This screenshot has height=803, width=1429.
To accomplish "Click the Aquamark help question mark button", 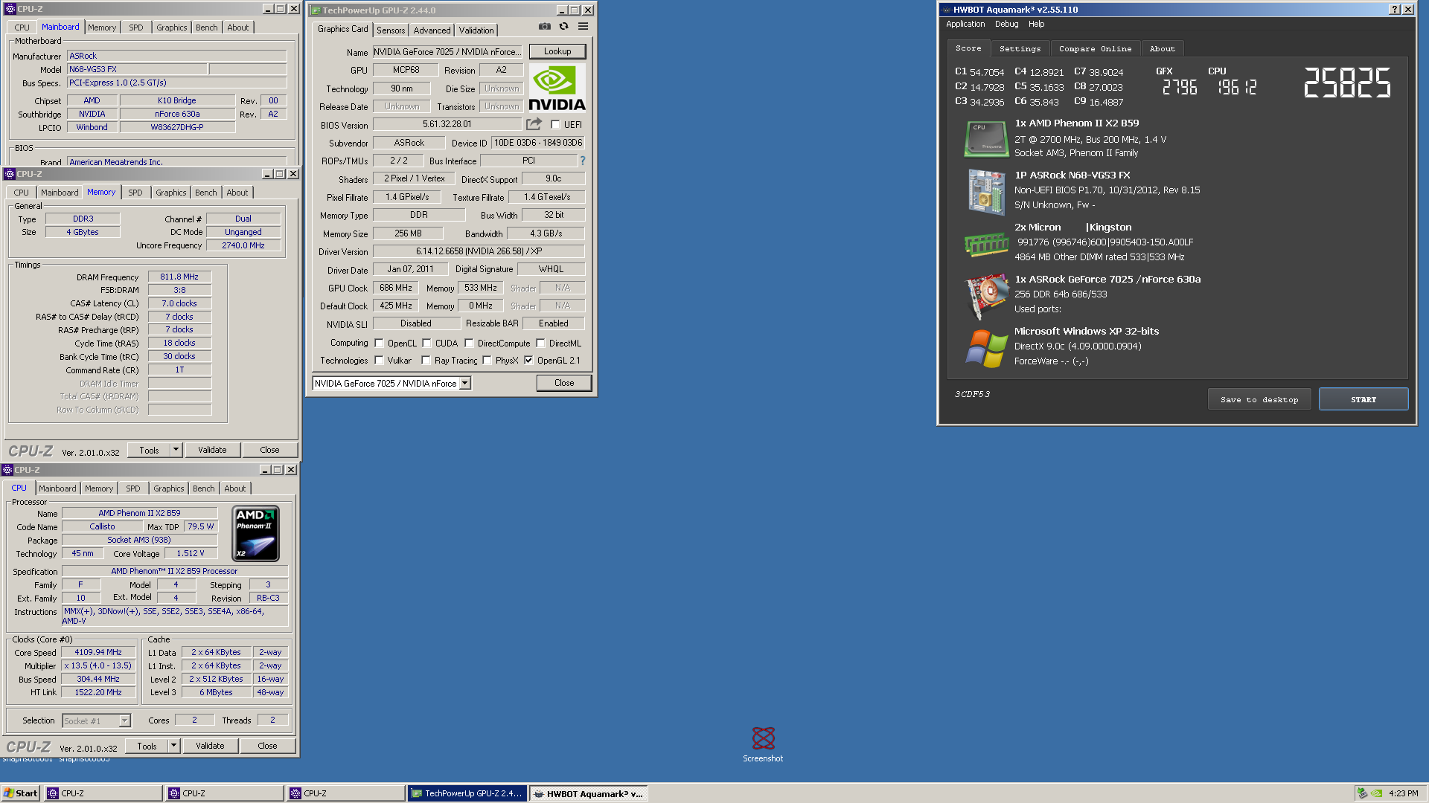I will tap(1394, 10).
